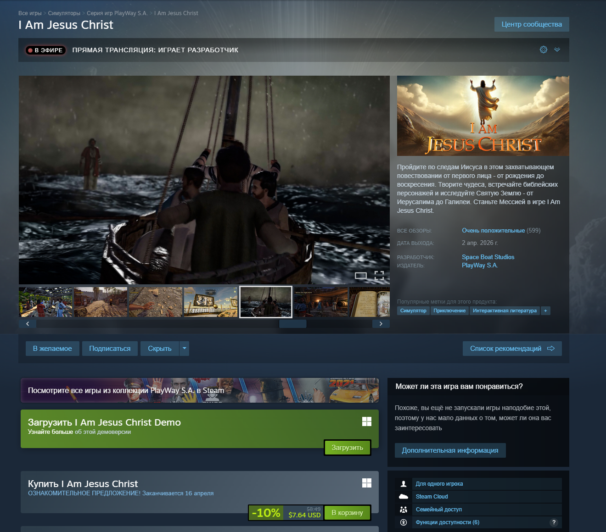Click the Family Sharing group icon
Viewport: 606px width, 532px height.
[x=404, y=510]
